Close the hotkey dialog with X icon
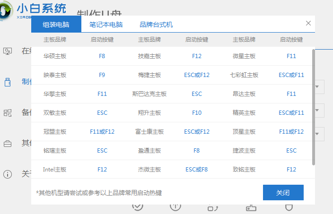The width and height of the screenshot is (333, 214). (308, 23)
